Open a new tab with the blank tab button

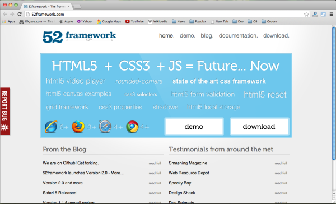coord(77,7)
